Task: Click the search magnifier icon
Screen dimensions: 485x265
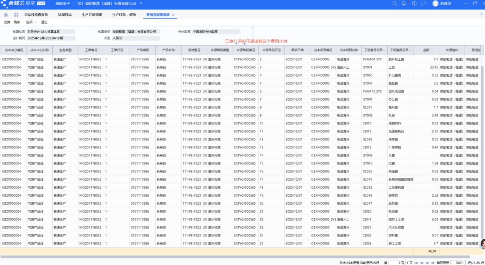Action: 394,3
